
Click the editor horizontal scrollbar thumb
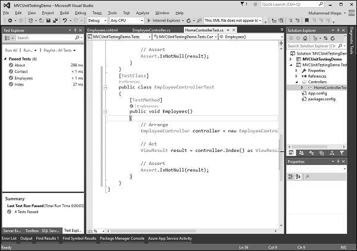pyautogui.click(x=153, y=231)
